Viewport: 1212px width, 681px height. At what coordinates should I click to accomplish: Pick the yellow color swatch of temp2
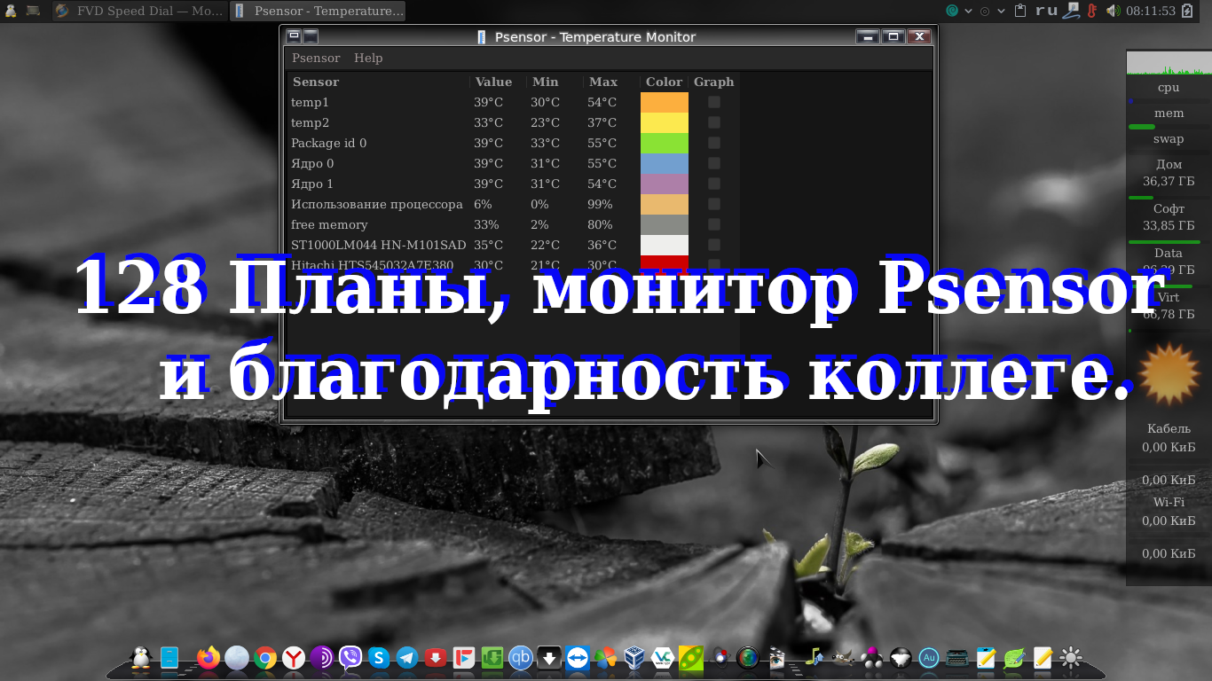665,122
